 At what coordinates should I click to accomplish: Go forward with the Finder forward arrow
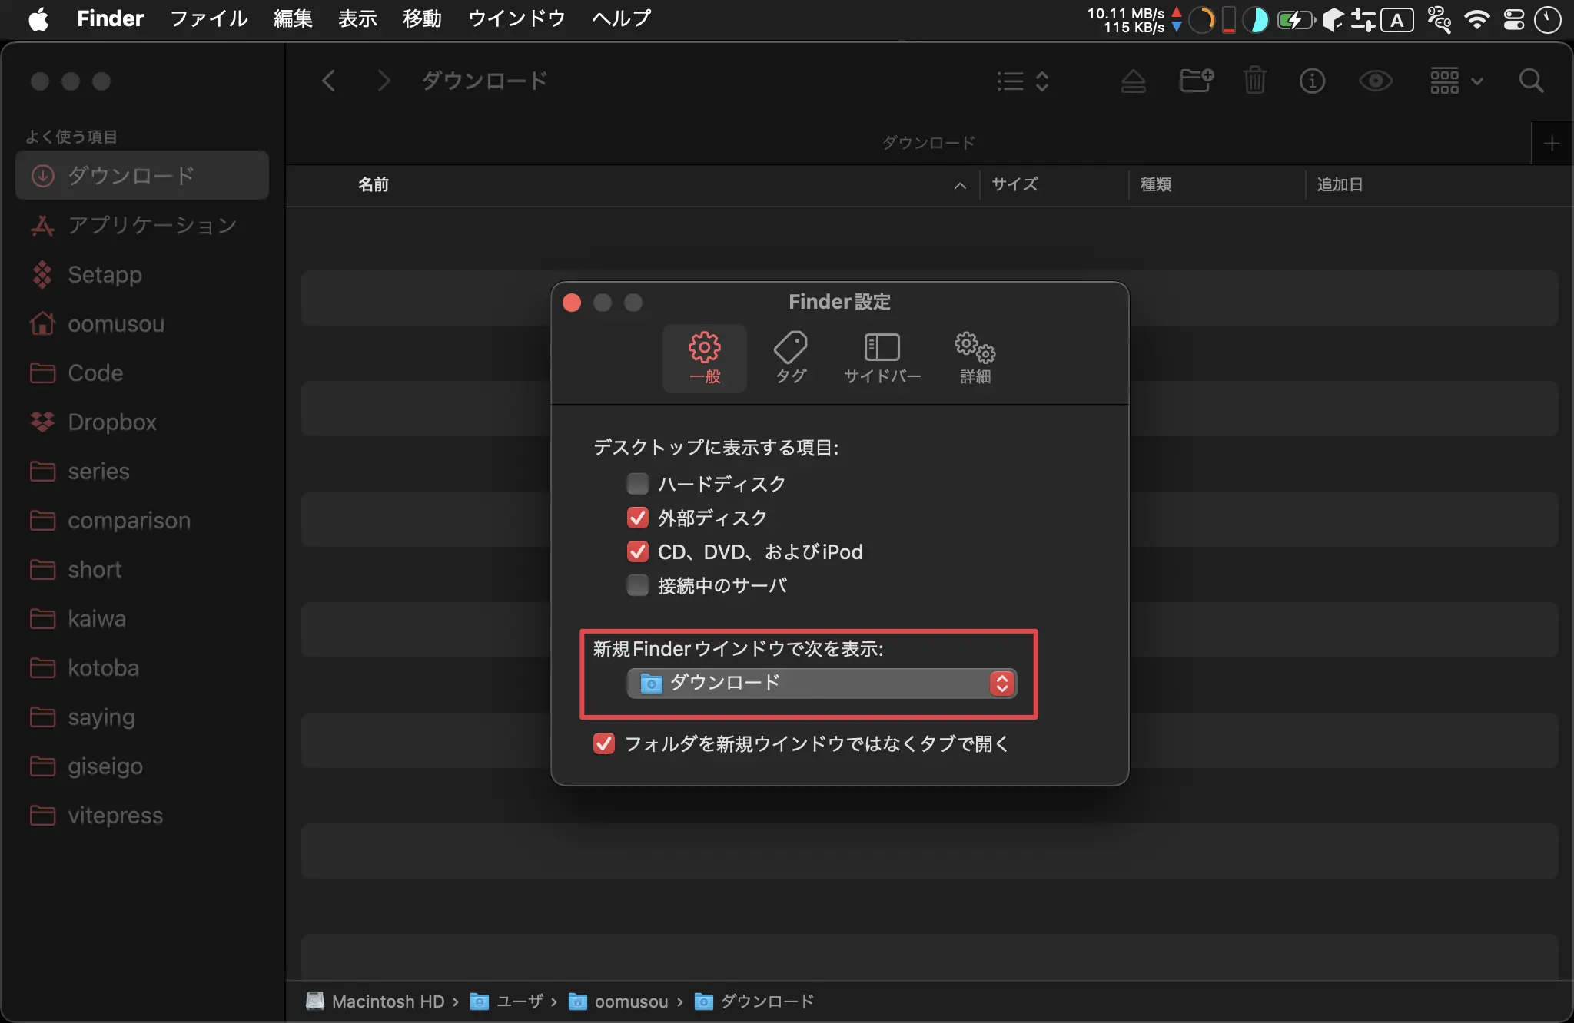[x=384, y=81]
